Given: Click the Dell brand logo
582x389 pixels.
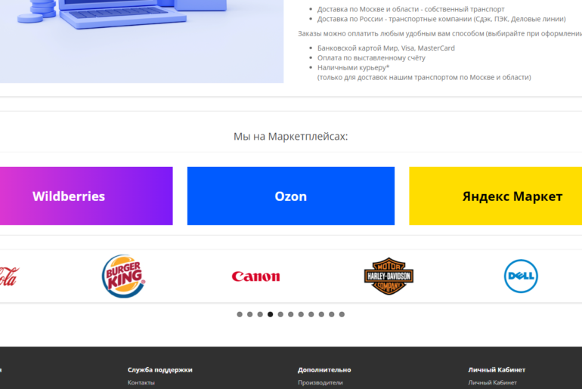Looking at the screenshot, I should (x=521, y=276).
